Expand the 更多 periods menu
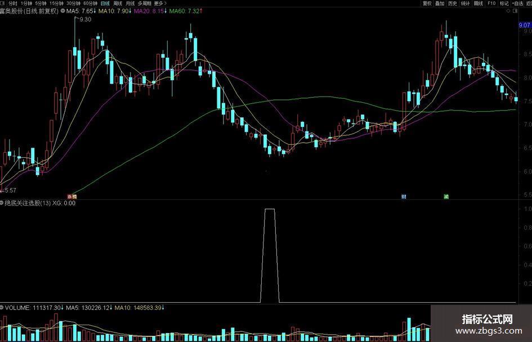 coord(160,3)
